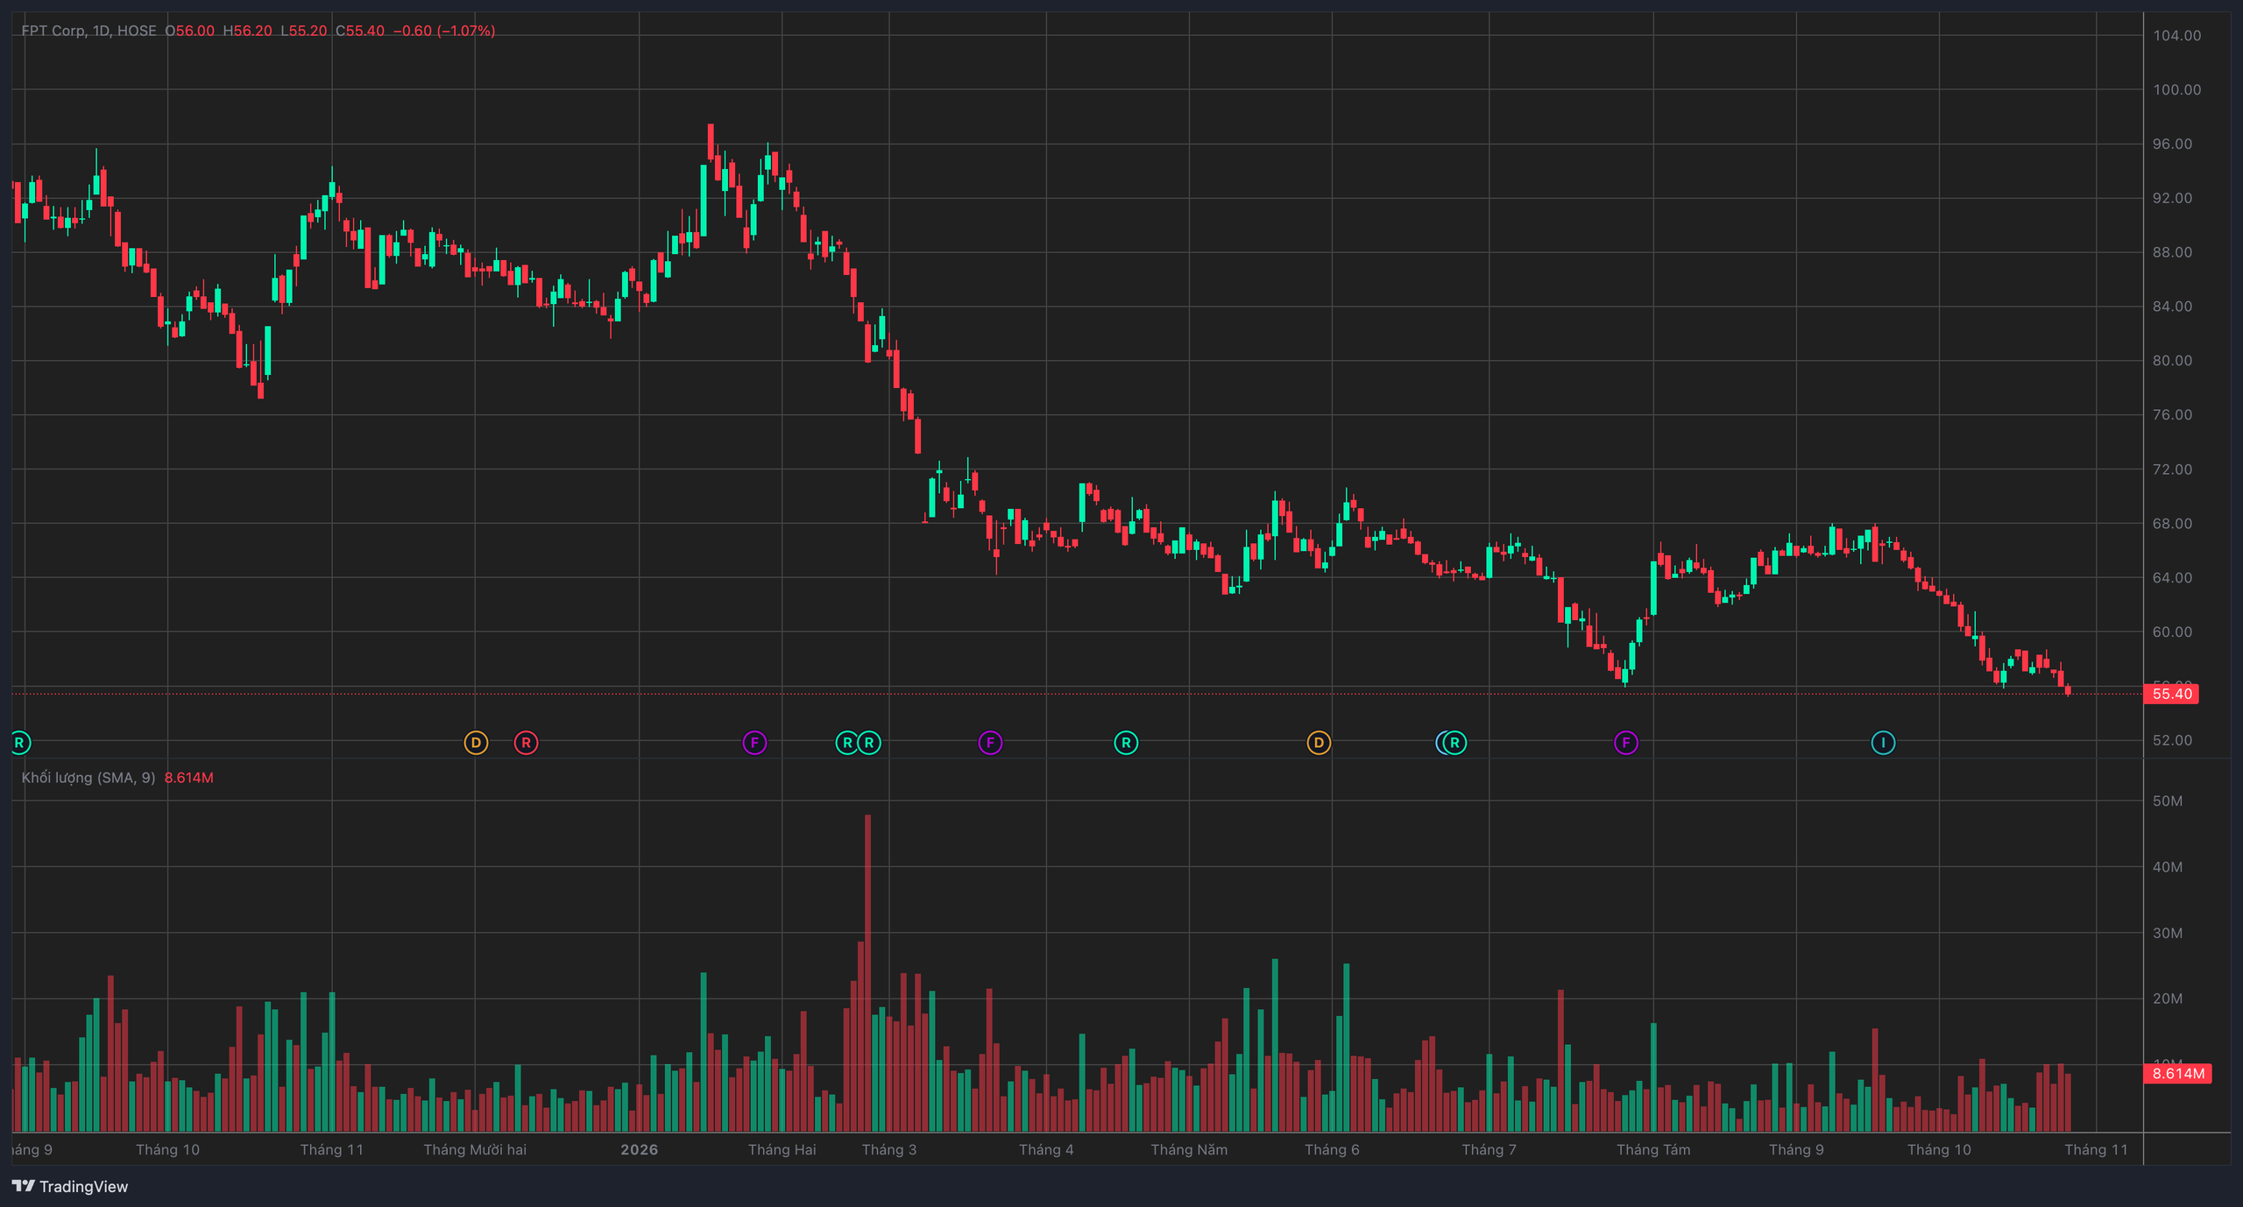The width and height of the screenshot is (2243, 1207).
Task: Click the tallest red volume bar near Tháng 3
Action: pyautogui.click(x=867, y=972)
